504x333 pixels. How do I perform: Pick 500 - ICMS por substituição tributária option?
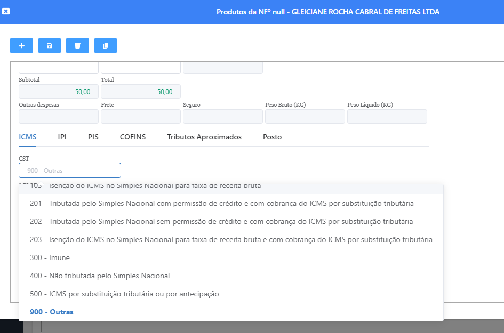124,294
